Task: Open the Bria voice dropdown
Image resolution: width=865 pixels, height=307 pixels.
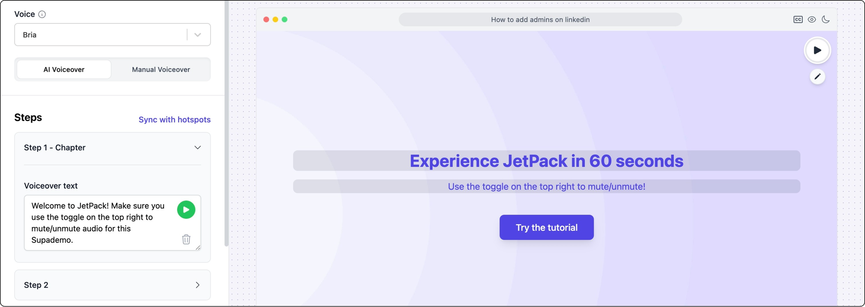Action: coord(112,35)
